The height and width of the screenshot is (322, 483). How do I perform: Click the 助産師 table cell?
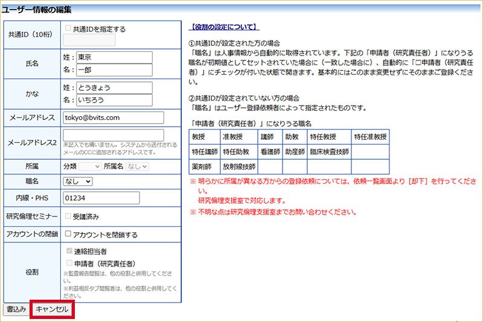pos(295,151)
